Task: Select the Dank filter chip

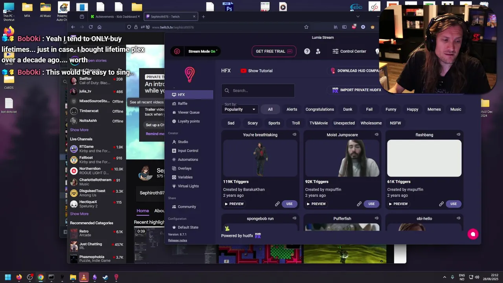Action: tap(348, 109)
